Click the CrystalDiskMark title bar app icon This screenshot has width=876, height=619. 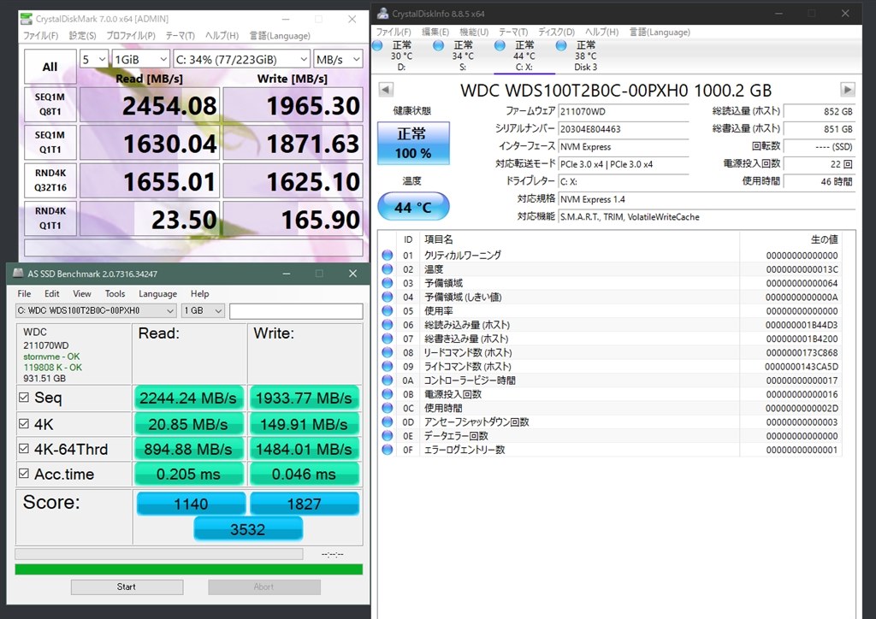(26, 19)
